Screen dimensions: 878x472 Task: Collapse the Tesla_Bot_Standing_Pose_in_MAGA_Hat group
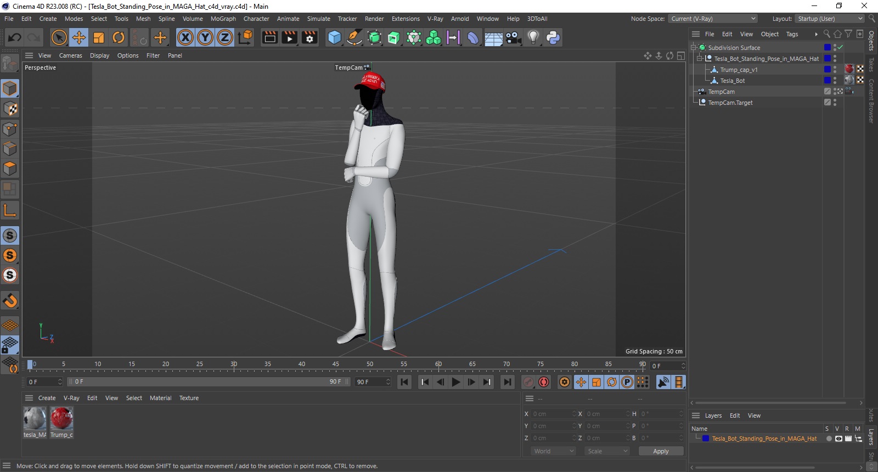tap(700, 59)
